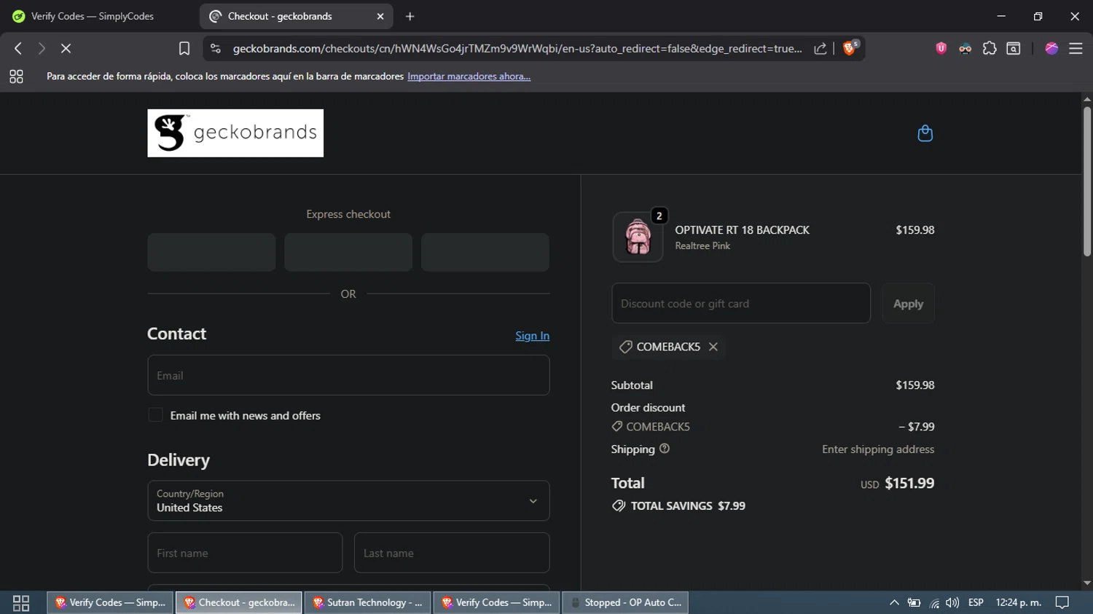Click the OPTIVATE RT 18 BACKPACK title

tap(742, 230)
